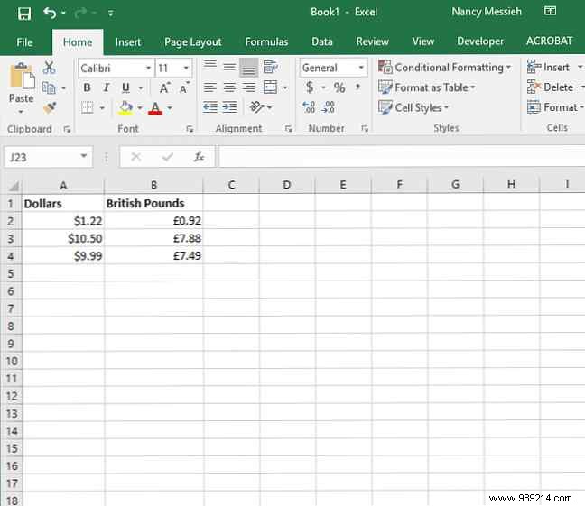Click the Undo arrow icon
585x506 pixels.
[x=50, y=13]
